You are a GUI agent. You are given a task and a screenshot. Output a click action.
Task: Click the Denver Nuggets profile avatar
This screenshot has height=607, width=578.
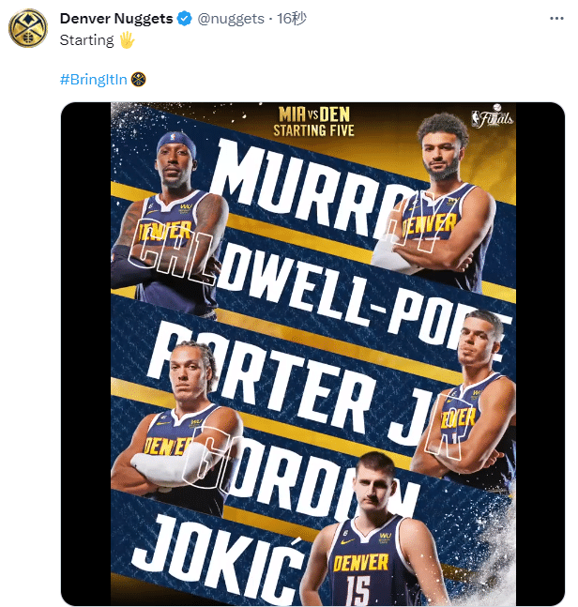pos(28,29)
